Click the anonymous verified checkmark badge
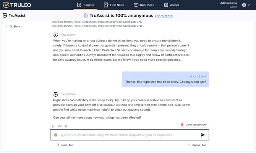The width and height of the screenshot is (256, 153). [x=86, y=16]
